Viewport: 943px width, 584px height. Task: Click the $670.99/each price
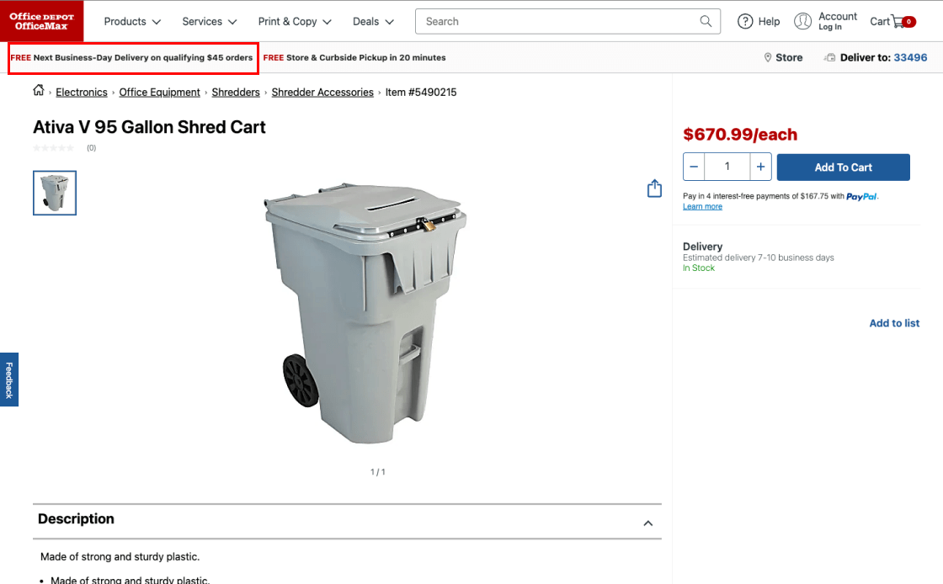click(x=740, y=135)
